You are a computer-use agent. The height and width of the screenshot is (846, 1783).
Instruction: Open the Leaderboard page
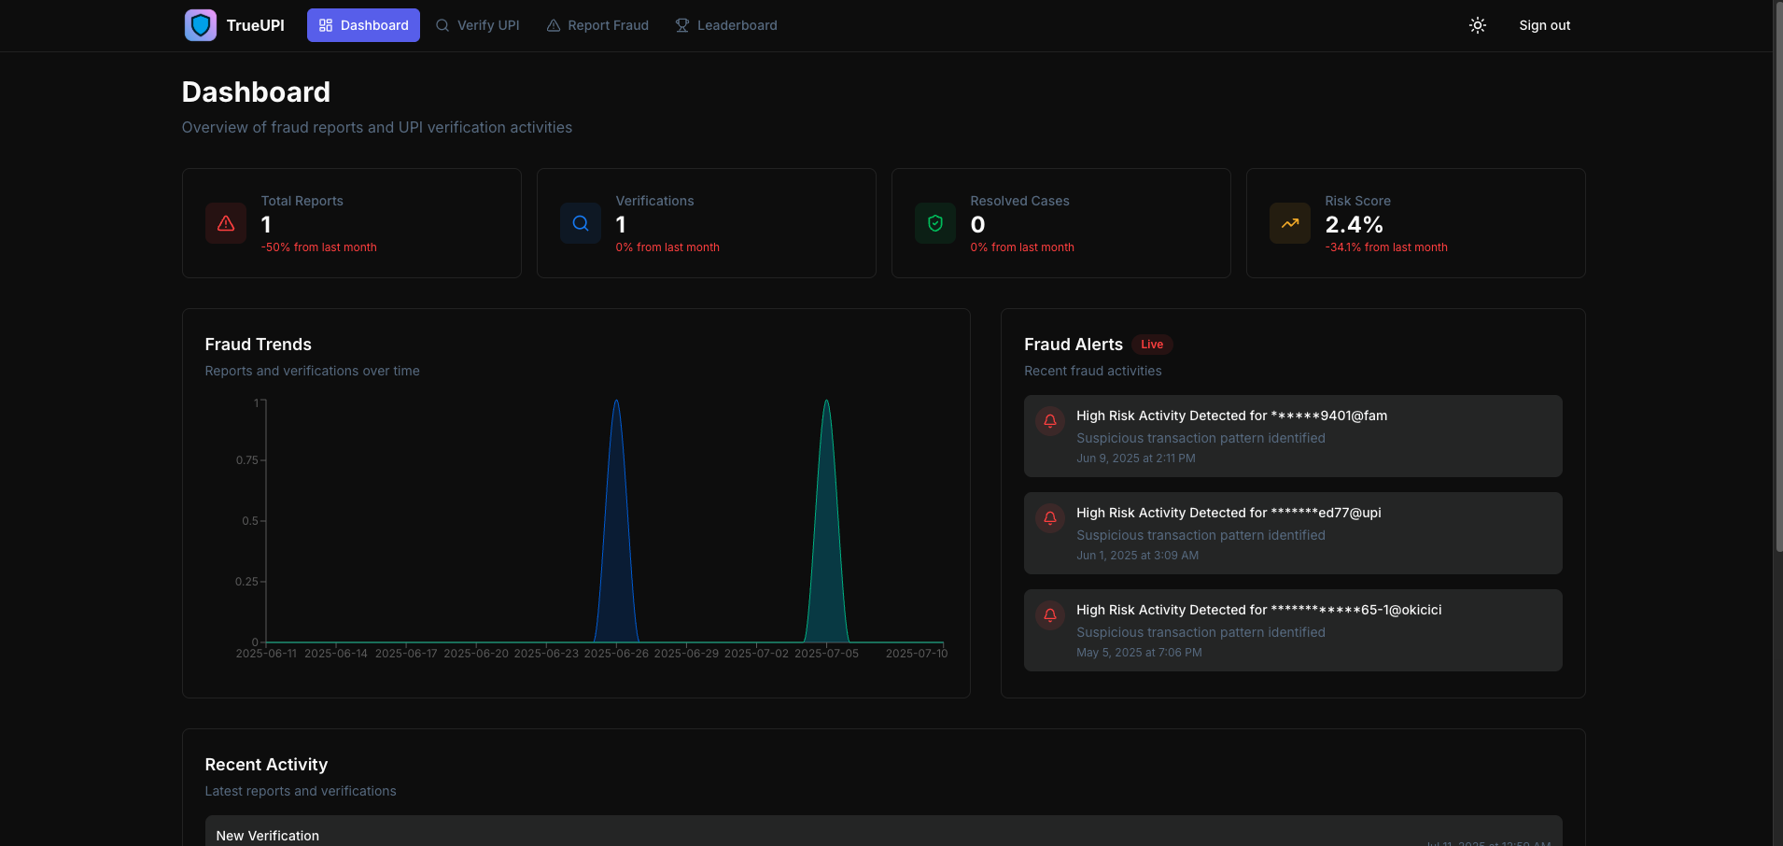point(726,25)
